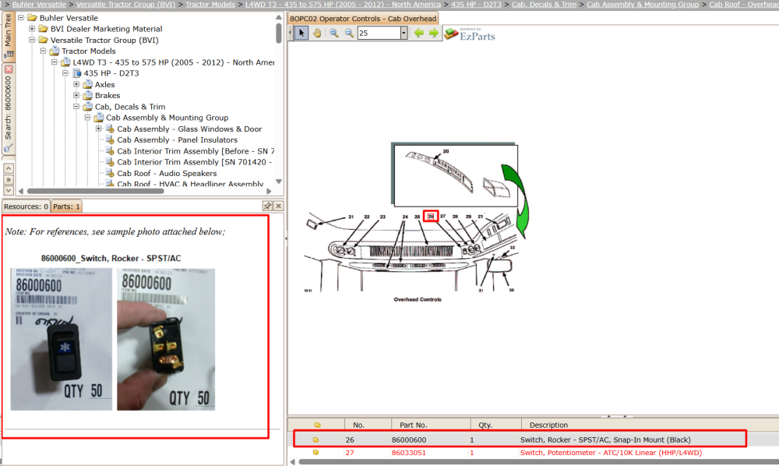Select the pointer arrow tool
Image resolution: width=779 pixels, height=466 pixels.
301,33
